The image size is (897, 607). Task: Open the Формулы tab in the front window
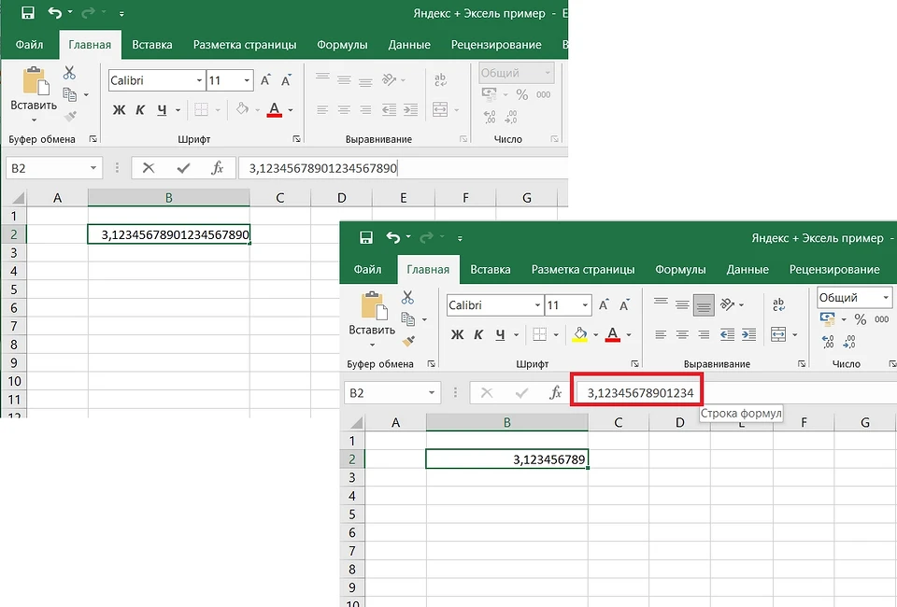coord(680,269)
